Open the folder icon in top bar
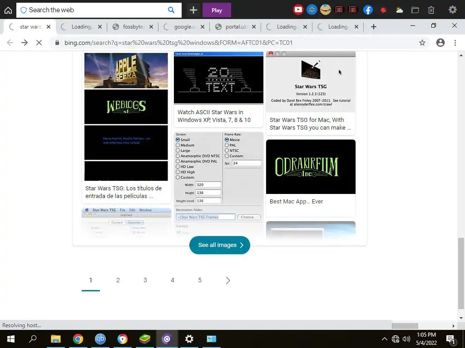Viewport: 465px width, 348px height. point(415,10)
